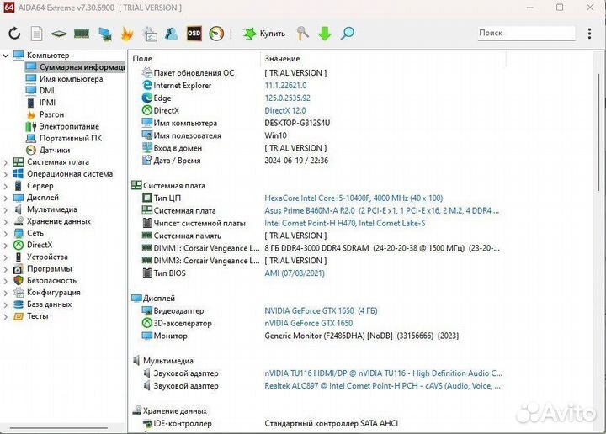Expand the DirectX tree node
606x434 pixels.
click(x=5, y=246)
